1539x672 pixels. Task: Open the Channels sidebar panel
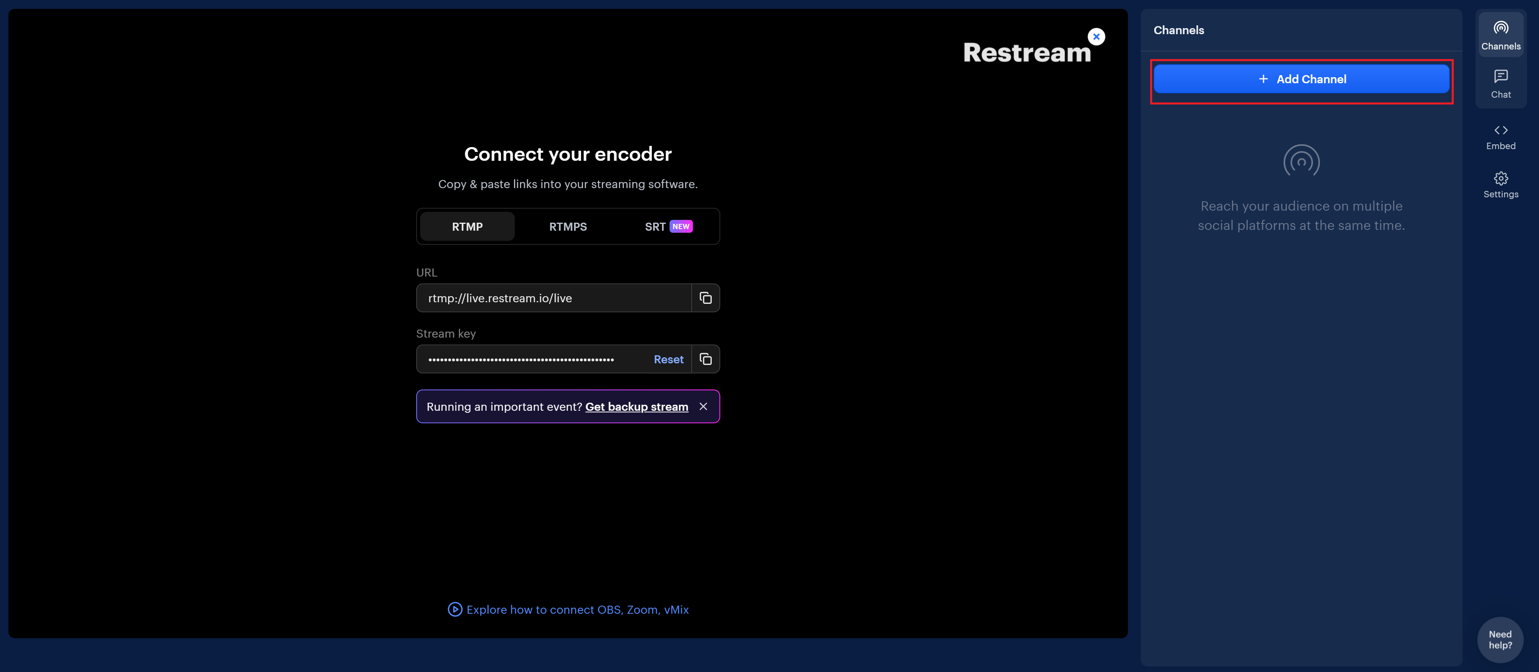pyautogui.click(x=1500, y=35)
